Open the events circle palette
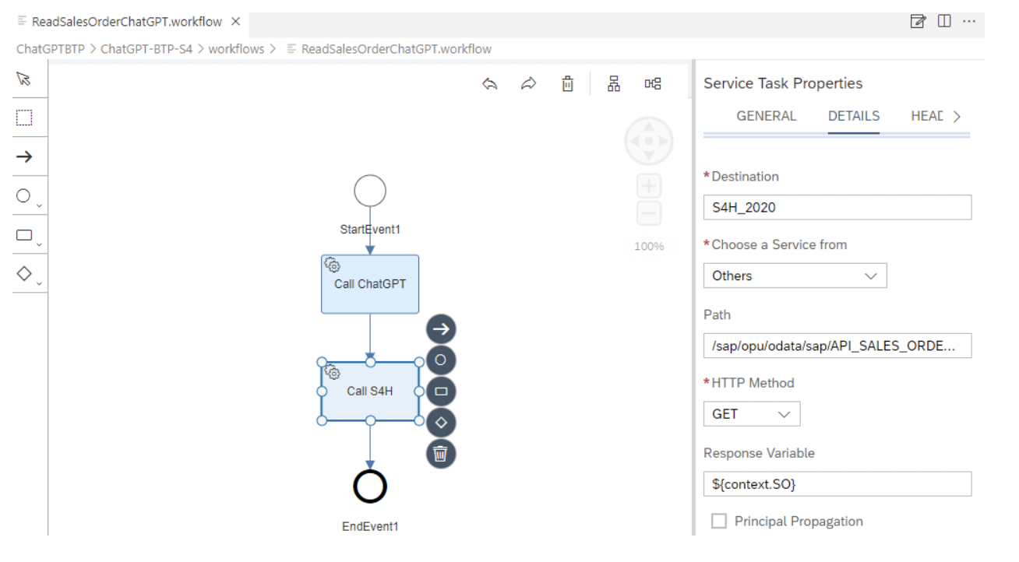 click(27, 197)
